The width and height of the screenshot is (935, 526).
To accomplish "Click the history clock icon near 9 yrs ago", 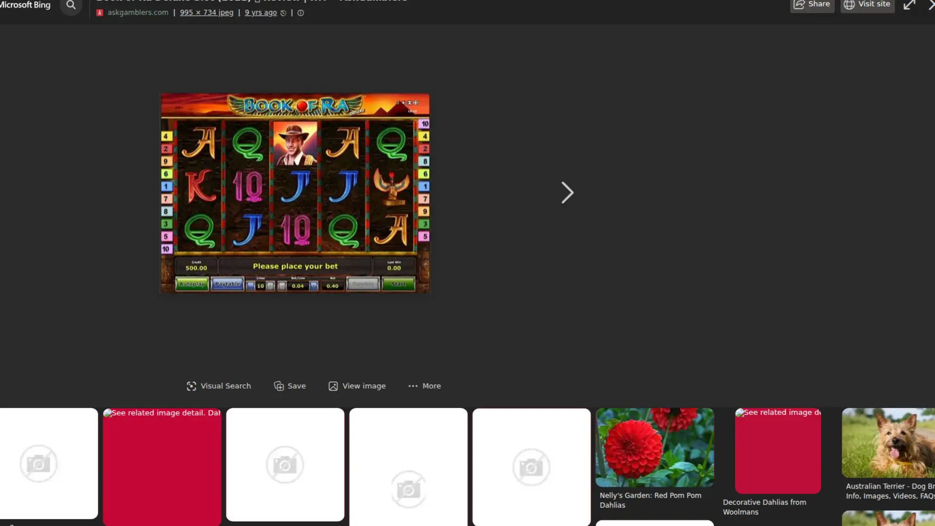I will pyautogui.click(x=283, y=13).
